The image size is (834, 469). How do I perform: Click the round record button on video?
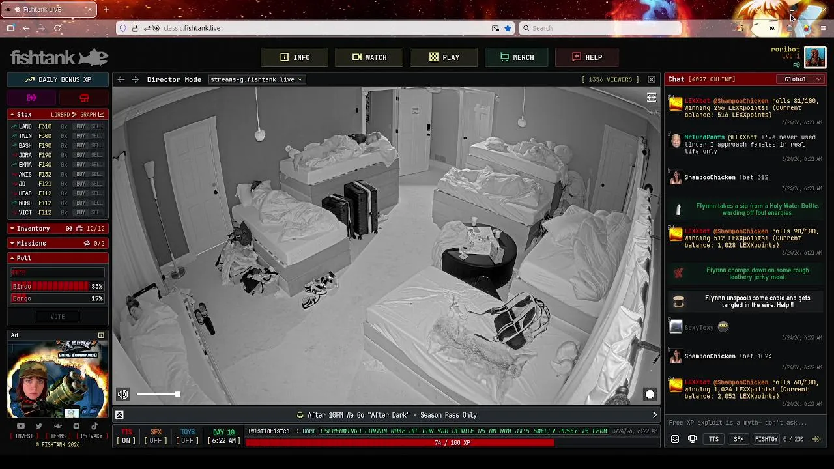click(650, 394)
